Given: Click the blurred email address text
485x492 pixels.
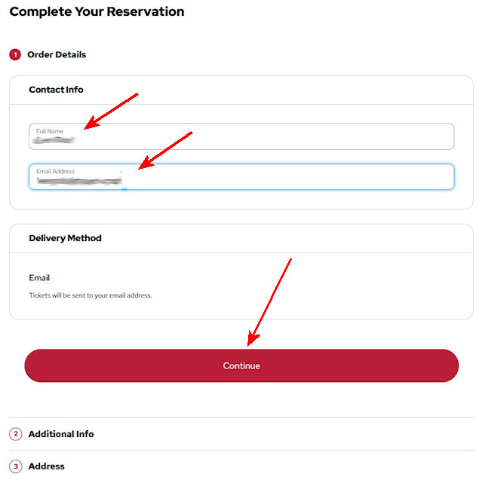Looking at the screenshot, I should coord(79,182).
